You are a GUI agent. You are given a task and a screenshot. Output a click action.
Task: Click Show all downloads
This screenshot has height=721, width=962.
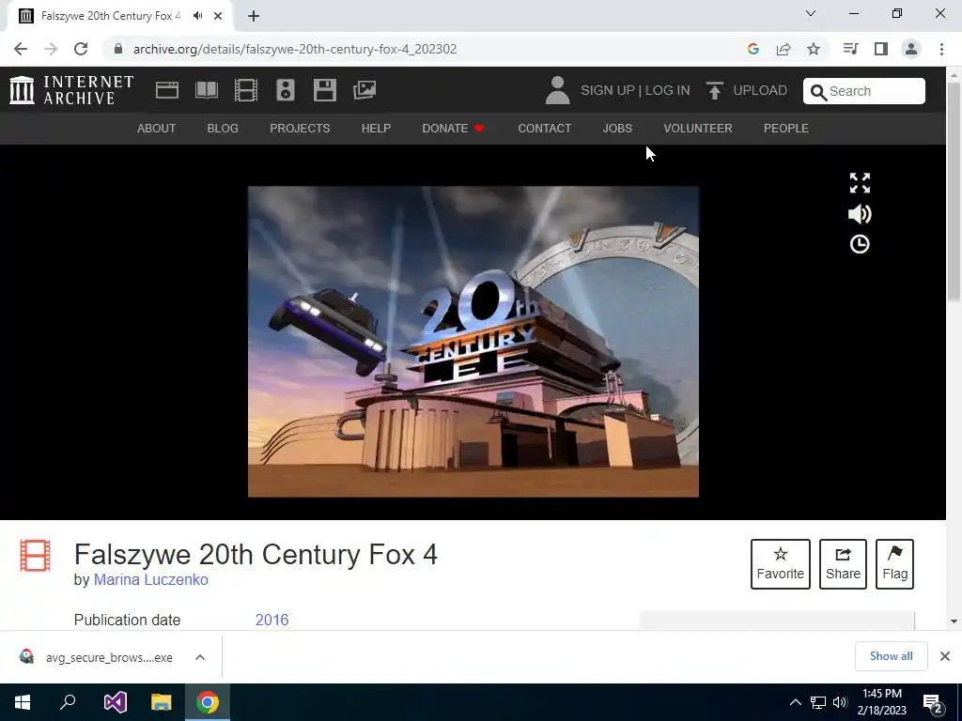[891, 656]
